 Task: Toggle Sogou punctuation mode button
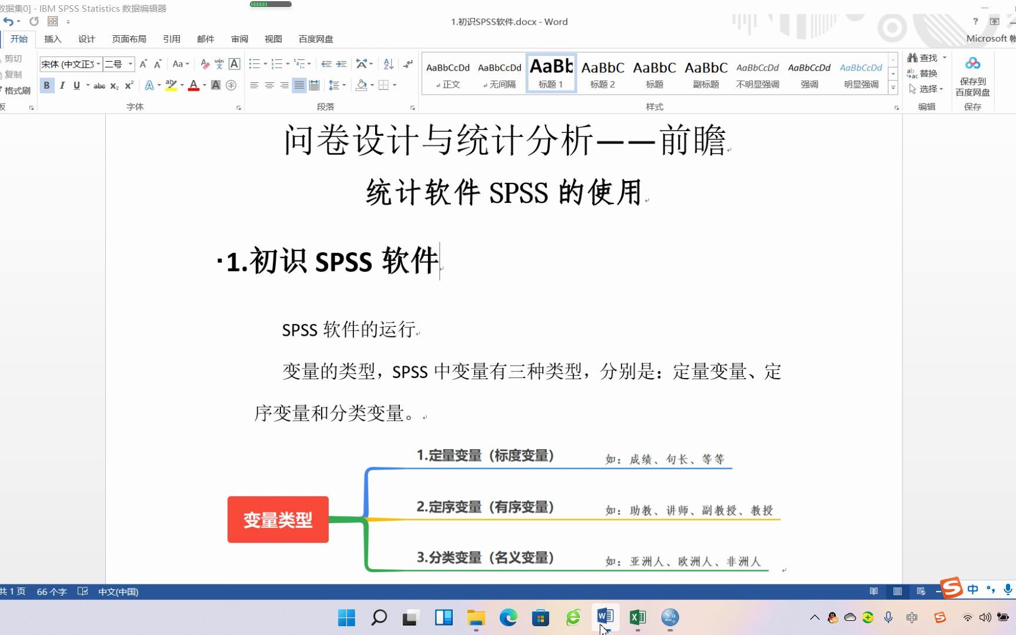pos(991,589)
